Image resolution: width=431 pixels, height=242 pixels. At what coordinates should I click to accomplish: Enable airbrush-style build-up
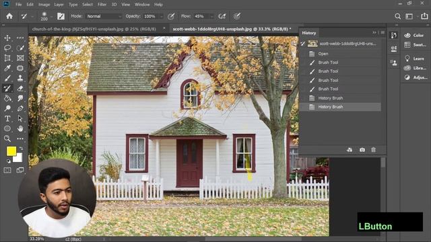222,16
